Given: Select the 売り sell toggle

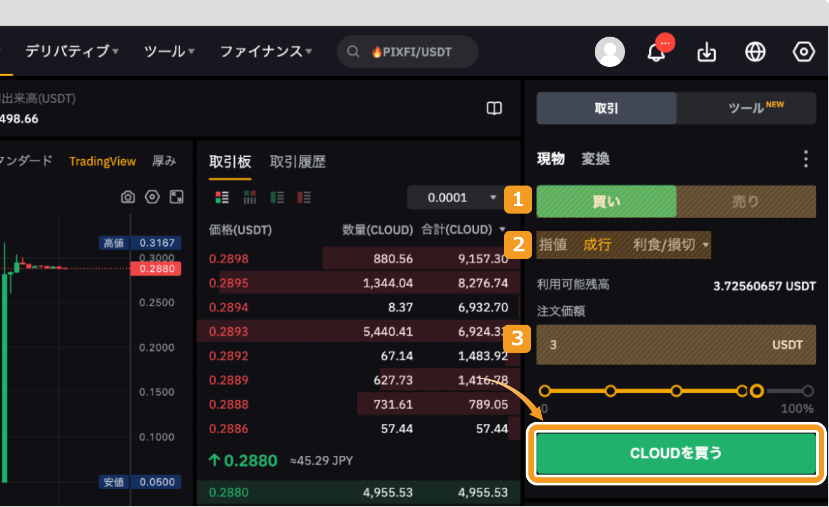Looking at the screenshot, I should 746,201.
